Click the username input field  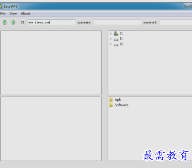click(118, 22)
